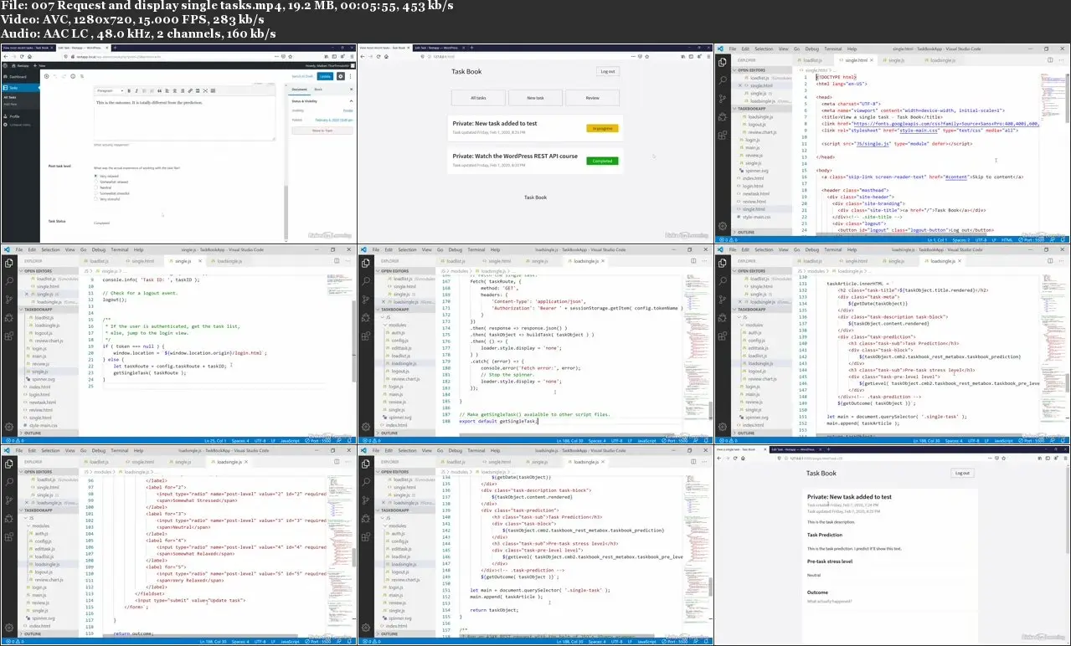Switch to Block tab in WordPress sidebar
1071x646 pixels.
click(318, 90)
